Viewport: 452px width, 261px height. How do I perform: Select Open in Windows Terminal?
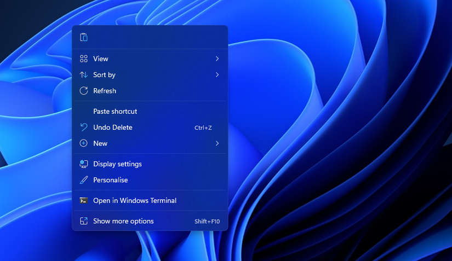pos(150,201)
